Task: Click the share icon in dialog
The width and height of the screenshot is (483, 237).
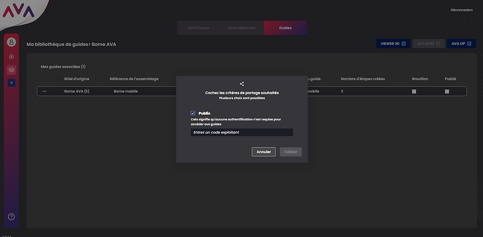Action: coord(242,84)
